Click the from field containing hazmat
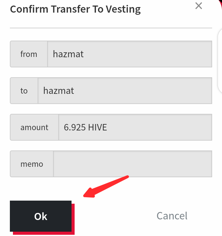 point(130,54)
